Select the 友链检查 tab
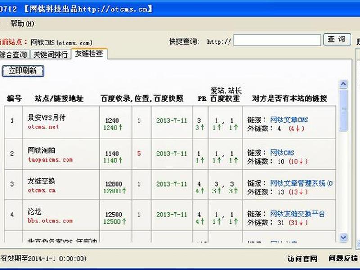 [x=89, y=54]
